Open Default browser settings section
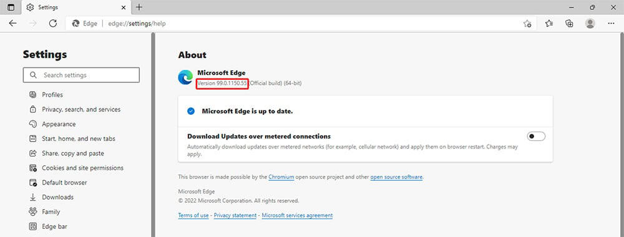The width and height of the screenshot is (624, 237). tap(64, 183)
